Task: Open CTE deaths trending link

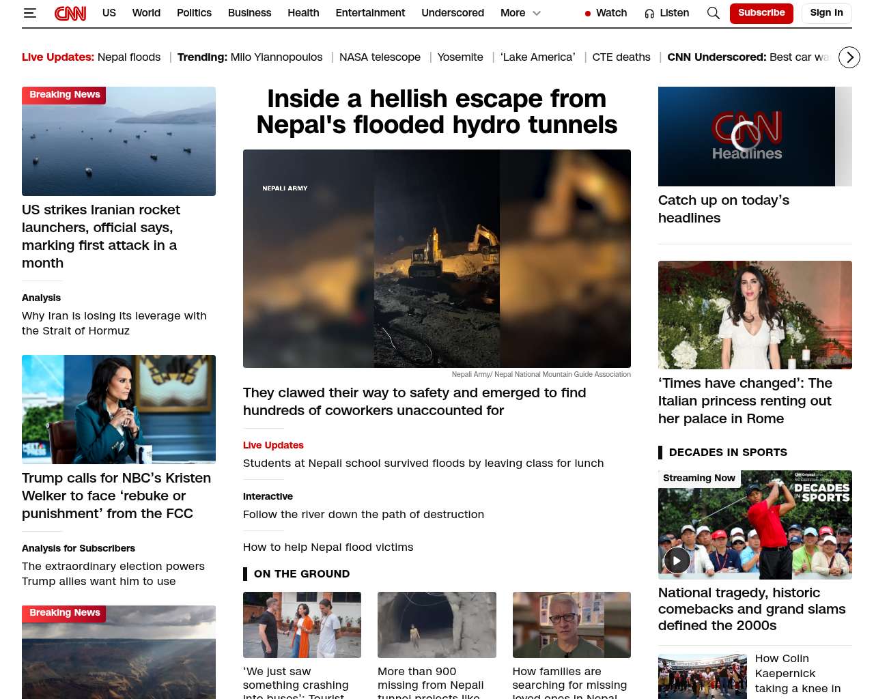Action: point(621,57)
